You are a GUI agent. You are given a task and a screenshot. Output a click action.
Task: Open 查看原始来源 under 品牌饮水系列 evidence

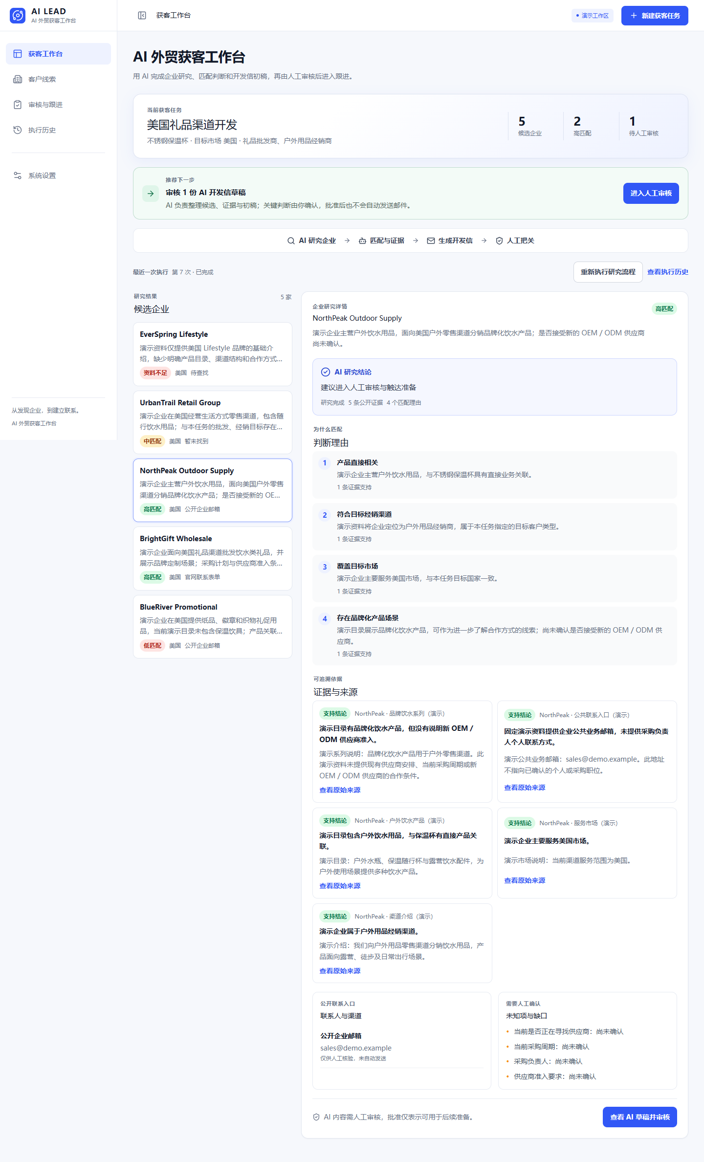(340, 790)
